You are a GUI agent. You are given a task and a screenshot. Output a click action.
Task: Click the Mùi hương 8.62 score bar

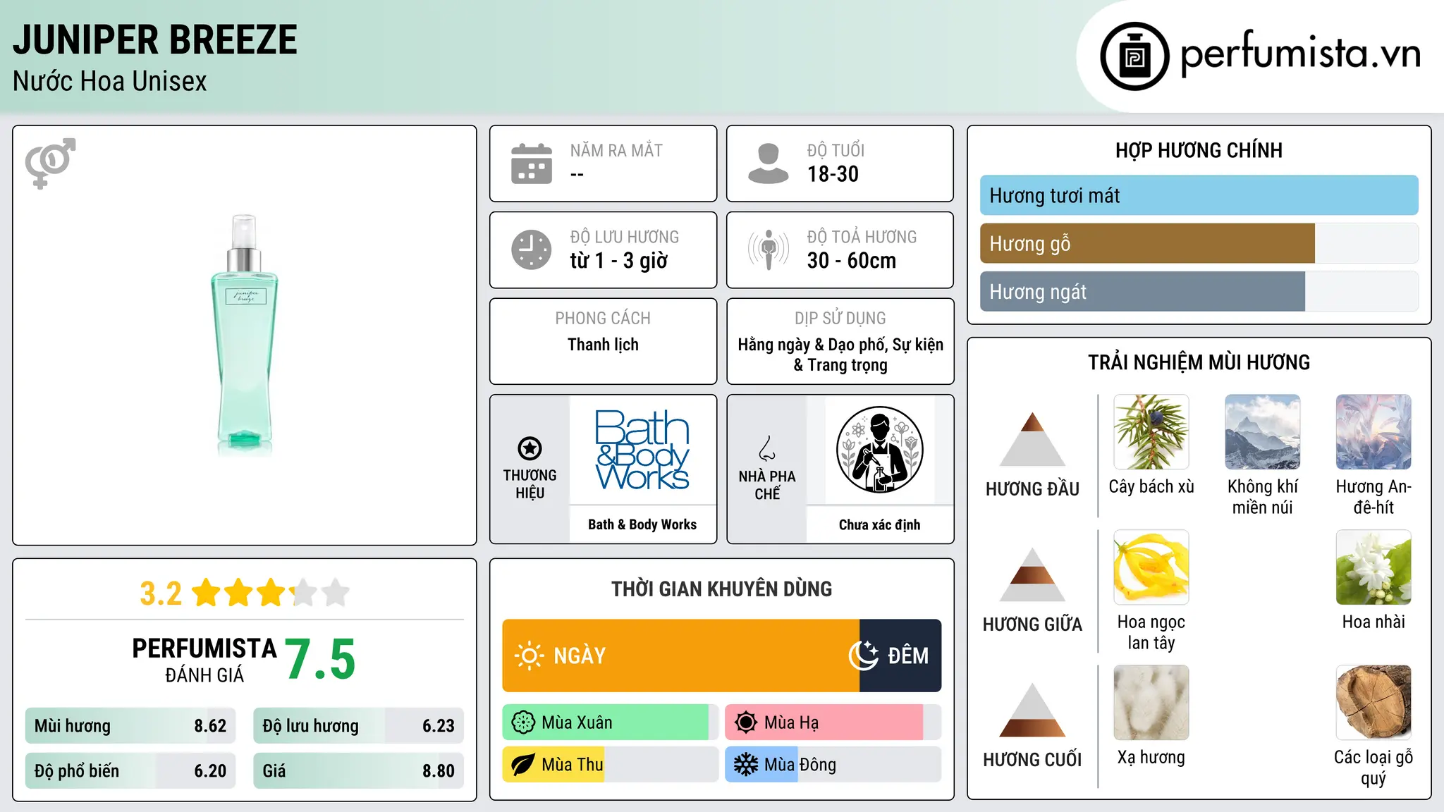[130, 726]
